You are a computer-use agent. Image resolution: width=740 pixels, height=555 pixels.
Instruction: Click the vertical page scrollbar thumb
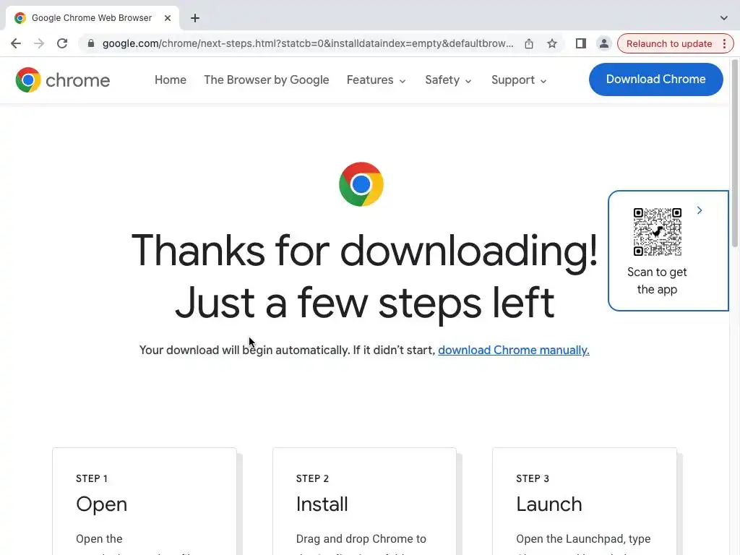pyautogui.click(x=735, y=153)
